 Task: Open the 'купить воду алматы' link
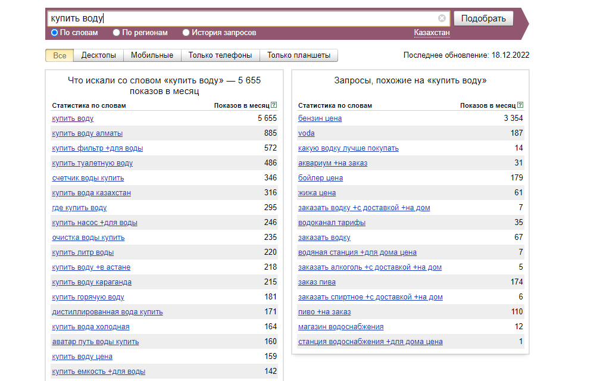87,133
